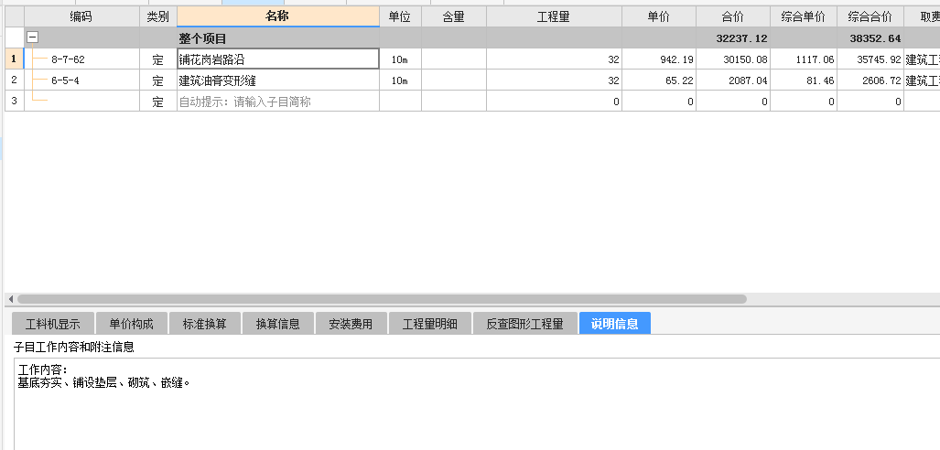940x450 pixels.
Task: Click the 类别 column header
Action: pyautogui.click(x=158, y=16)
